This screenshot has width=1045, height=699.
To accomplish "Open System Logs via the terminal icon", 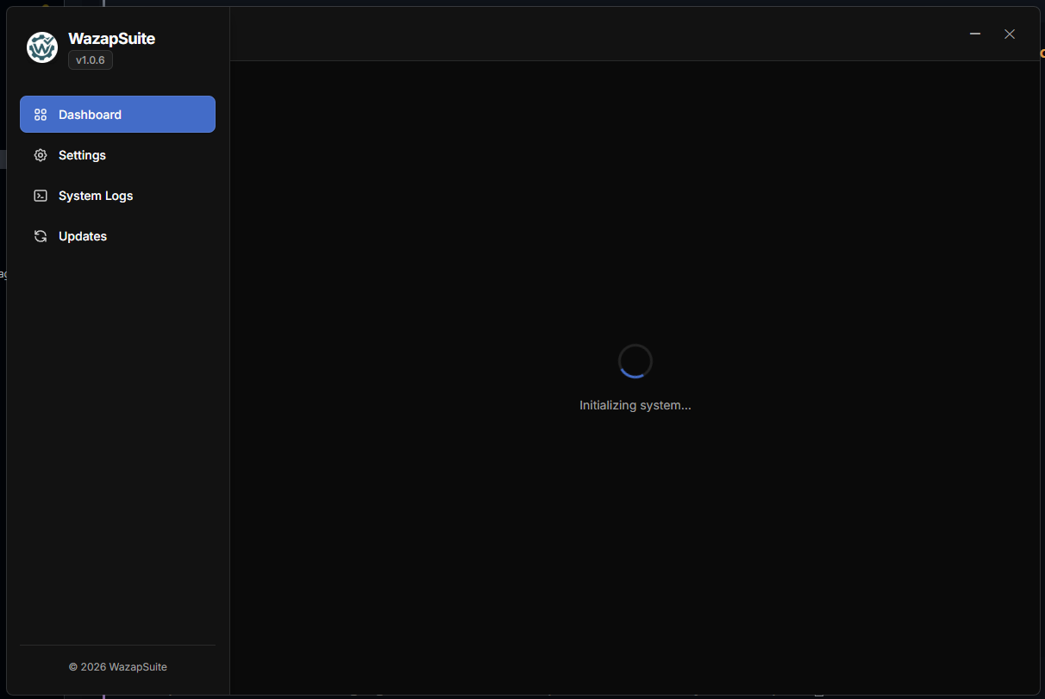I will (x=41, y=196).
